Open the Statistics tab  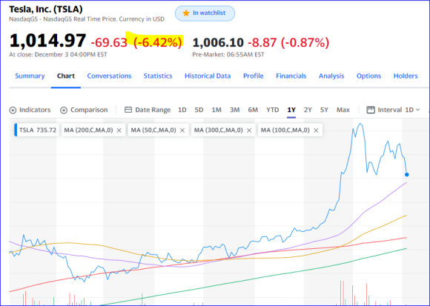pyautogui.click(x=158, y=76)
